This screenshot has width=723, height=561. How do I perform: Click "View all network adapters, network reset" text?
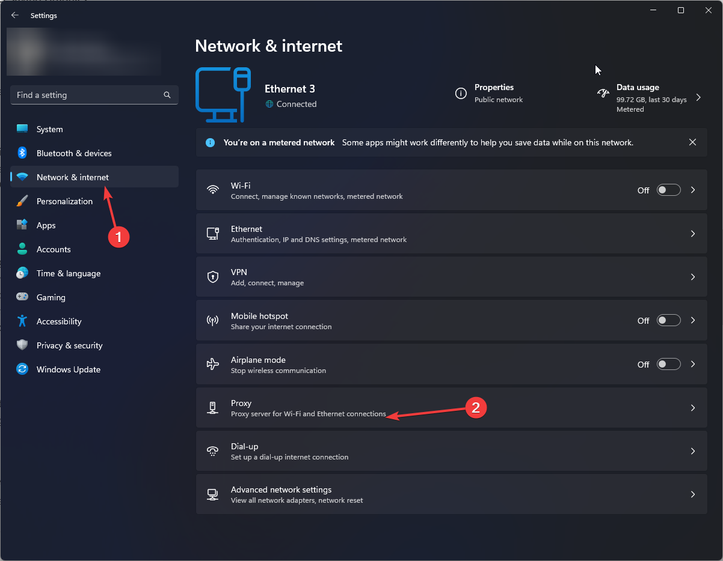click(297, 500)
